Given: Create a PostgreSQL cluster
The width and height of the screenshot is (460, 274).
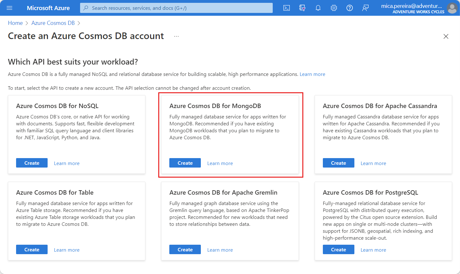Looking at the screenshot, I should click(338, 249).
